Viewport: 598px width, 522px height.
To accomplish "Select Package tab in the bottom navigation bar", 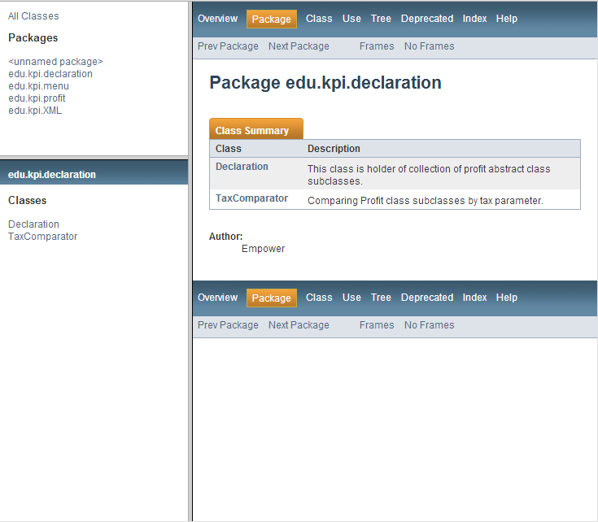I will pyautogui.click(x=272, y=298).
